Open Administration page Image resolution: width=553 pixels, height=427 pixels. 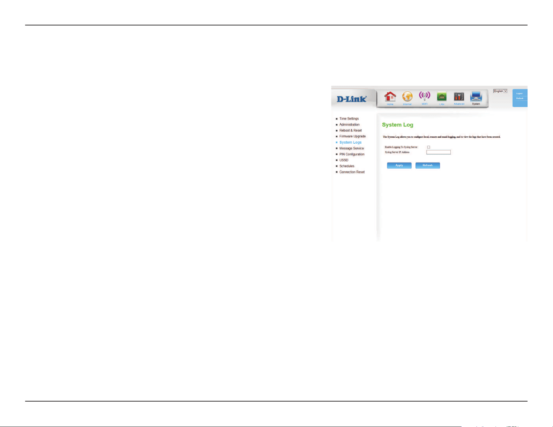(349, 124)
